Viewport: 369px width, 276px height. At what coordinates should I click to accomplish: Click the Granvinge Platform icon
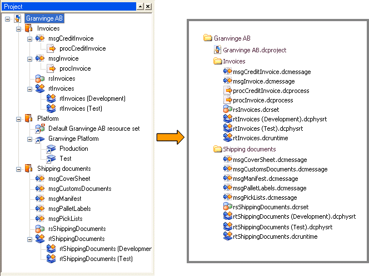(x=39, y=139)
